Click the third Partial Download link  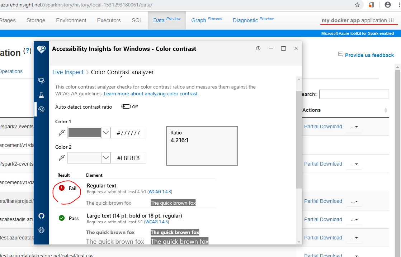coord(323,201)
